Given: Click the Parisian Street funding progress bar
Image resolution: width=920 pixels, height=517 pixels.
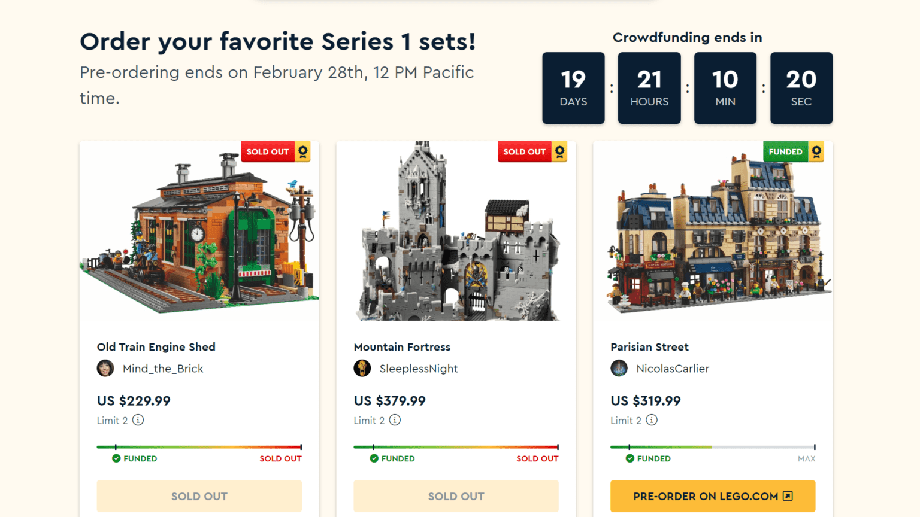Looking at the screenshot, I should coord(713,447).
